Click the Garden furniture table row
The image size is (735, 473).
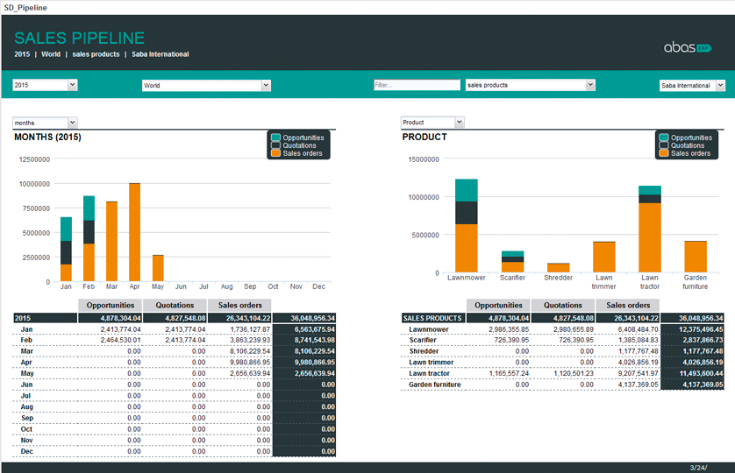(x=434, y=384)
